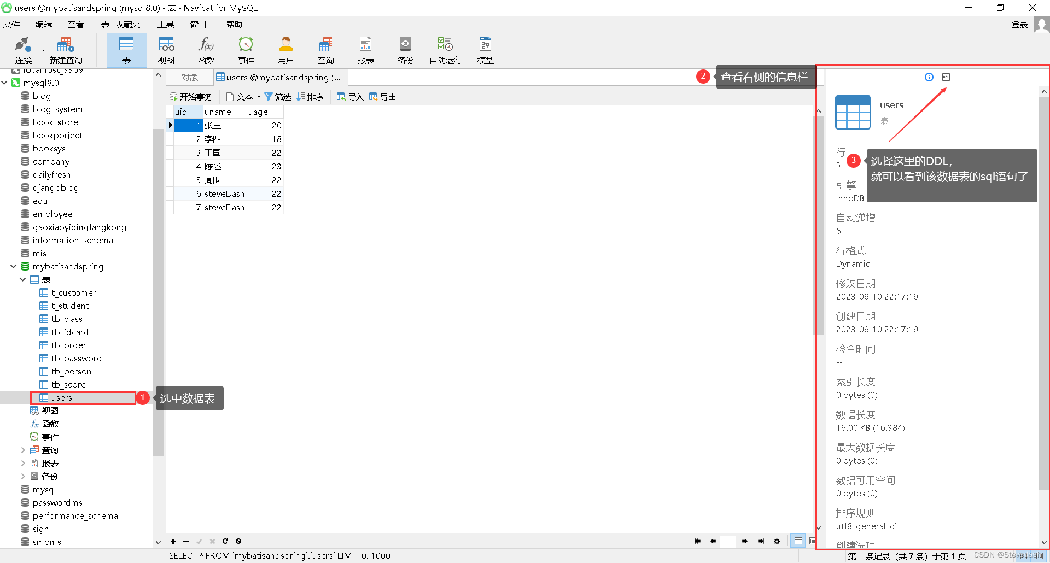This screenshot has height=563, width=1050.
Task: Add a record with the plus icon
Action: [173, 541]
